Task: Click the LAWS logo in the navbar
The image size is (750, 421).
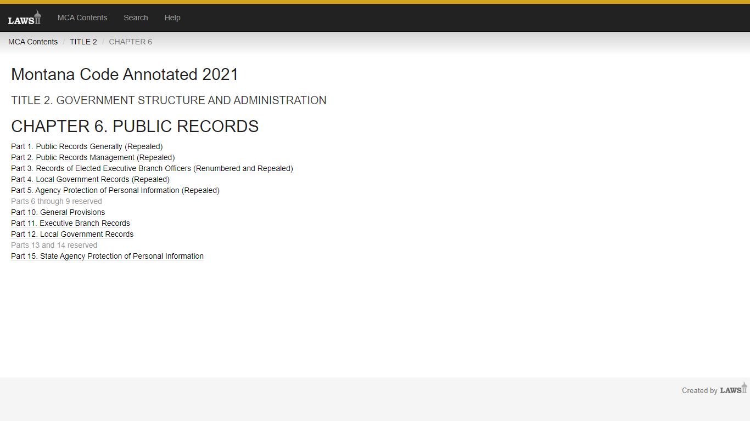Action: pyautogui.click(x=24, y=18)
